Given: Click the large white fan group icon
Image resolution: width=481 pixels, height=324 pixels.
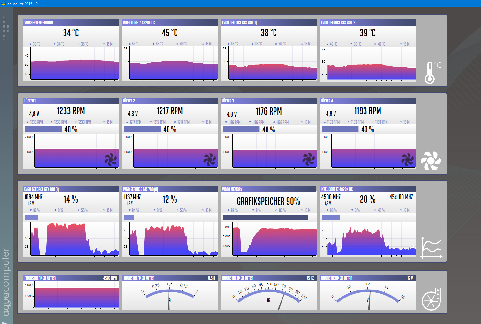Looking at the screenshot, I should (431, 161).
